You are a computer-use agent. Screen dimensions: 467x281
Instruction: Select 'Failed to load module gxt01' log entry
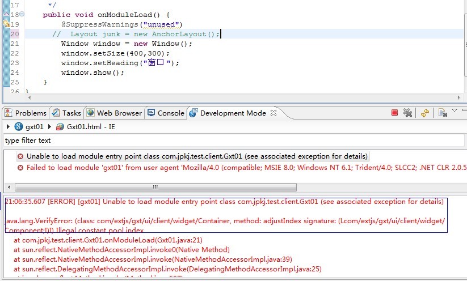pyautogui.click(x=247, y=168)
